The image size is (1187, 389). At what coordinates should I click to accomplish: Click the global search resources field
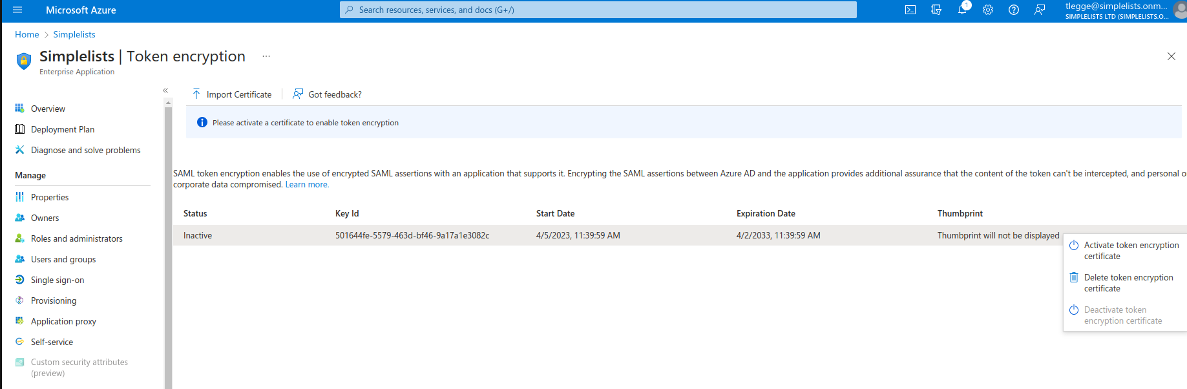(598, 10)
